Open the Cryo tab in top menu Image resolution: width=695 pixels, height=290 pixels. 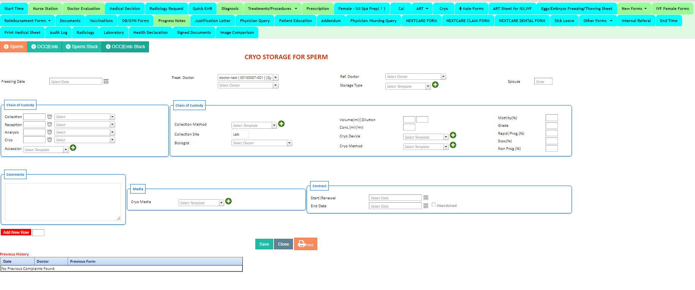444,9
